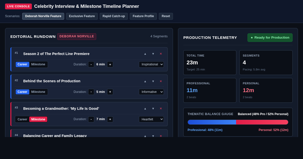
Task: Click the Season 2 of The Perfect Line Premiere title
Action: (x=56, y=54)
